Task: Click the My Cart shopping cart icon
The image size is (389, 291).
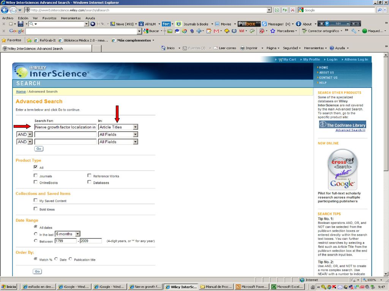Action: pyautogui.click(x=281, y=59)
